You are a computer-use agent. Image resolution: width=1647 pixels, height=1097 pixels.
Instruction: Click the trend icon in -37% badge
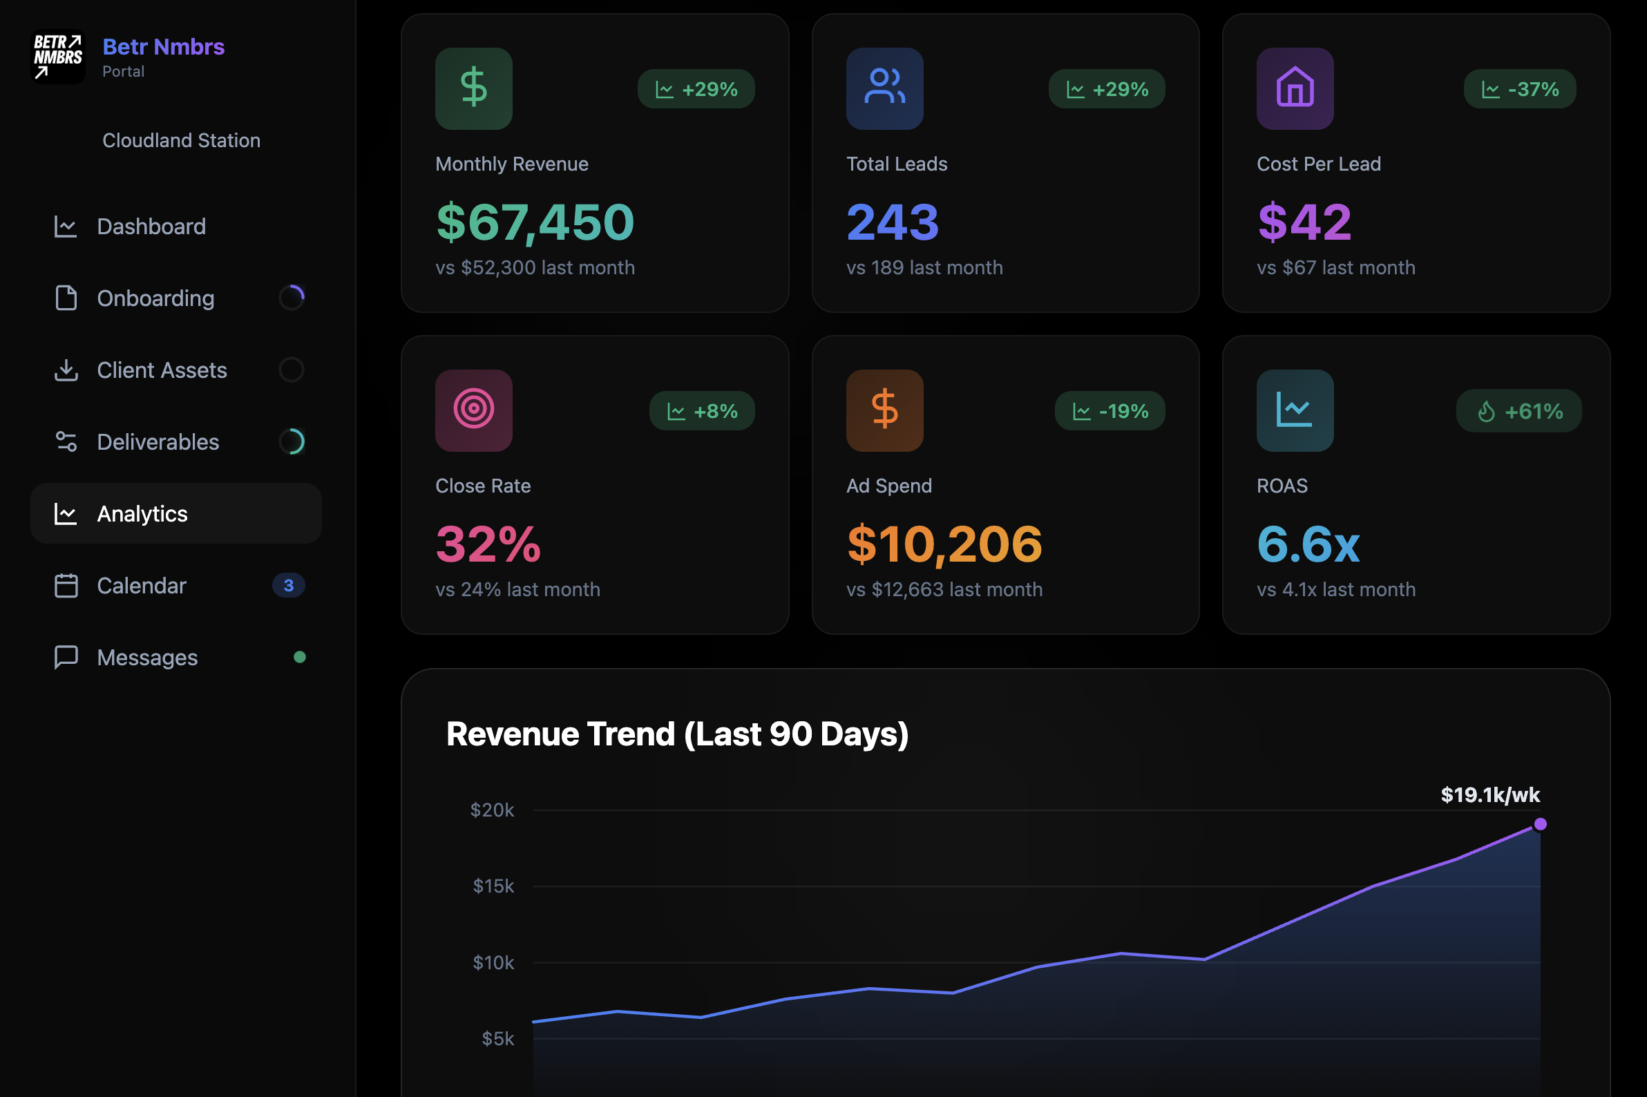click(x=1490, y=90)
